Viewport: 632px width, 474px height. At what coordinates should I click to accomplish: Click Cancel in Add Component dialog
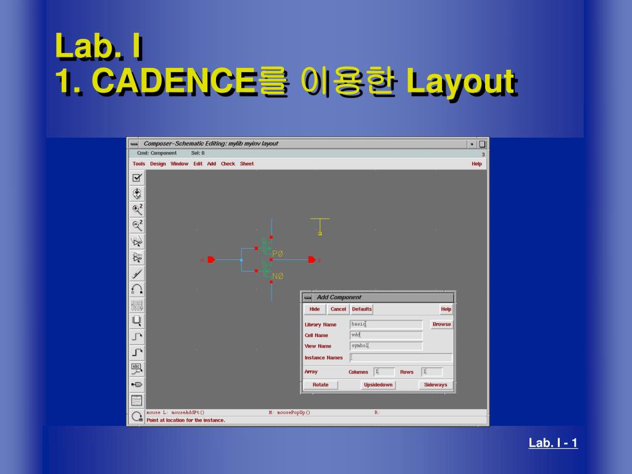338,309
